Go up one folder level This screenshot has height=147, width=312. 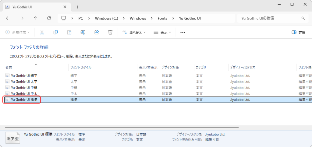tap(35, 18)
